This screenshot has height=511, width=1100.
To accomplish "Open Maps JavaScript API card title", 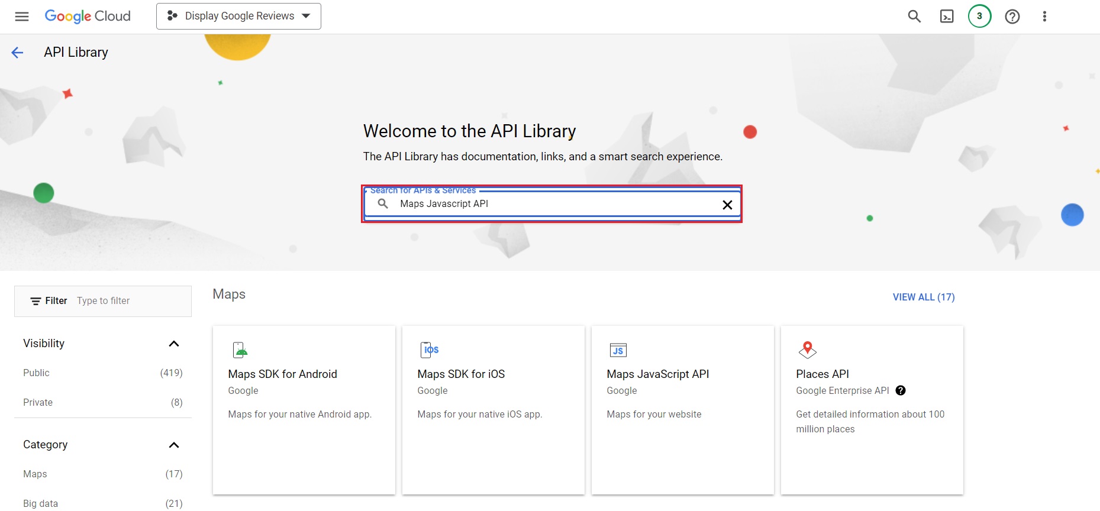I will click(x=658, y=374).
